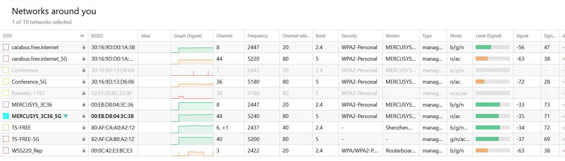Image resolution: width=565 pixels, height=161 pixels.
Task: Uncheck the MERCUSYS_3C36_5G network checkbox
Action: pyautogui.click(x=6, y=116)
